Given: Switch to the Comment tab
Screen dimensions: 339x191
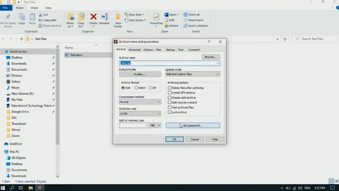Looking at the screenshot, I should 194,50.
